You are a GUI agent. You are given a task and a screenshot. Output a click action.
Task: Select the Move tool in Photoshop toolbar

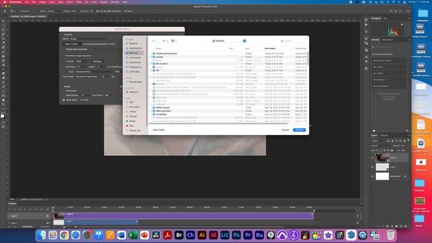coord(3,21)
